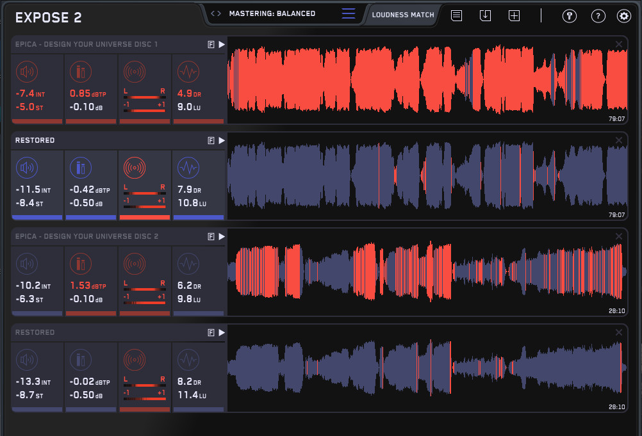
Task: Open the license key icon
Action: (x=570, y=16)
